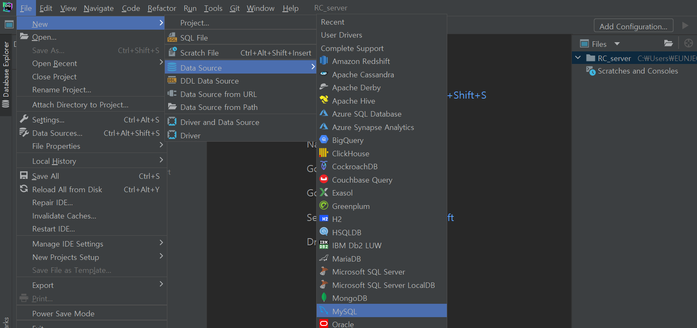Click the Oracle red icon
697x328 pixels.
[324, 324]
